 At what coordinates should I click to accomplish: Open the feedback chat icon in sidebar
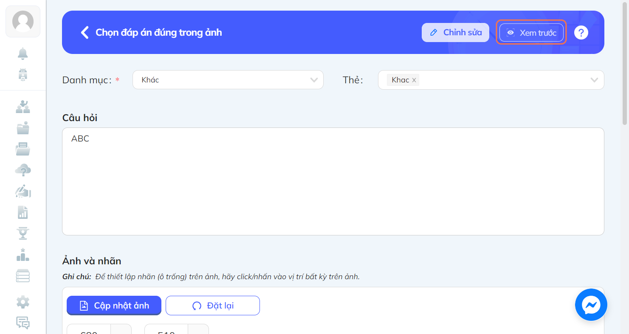click(23, 323)
